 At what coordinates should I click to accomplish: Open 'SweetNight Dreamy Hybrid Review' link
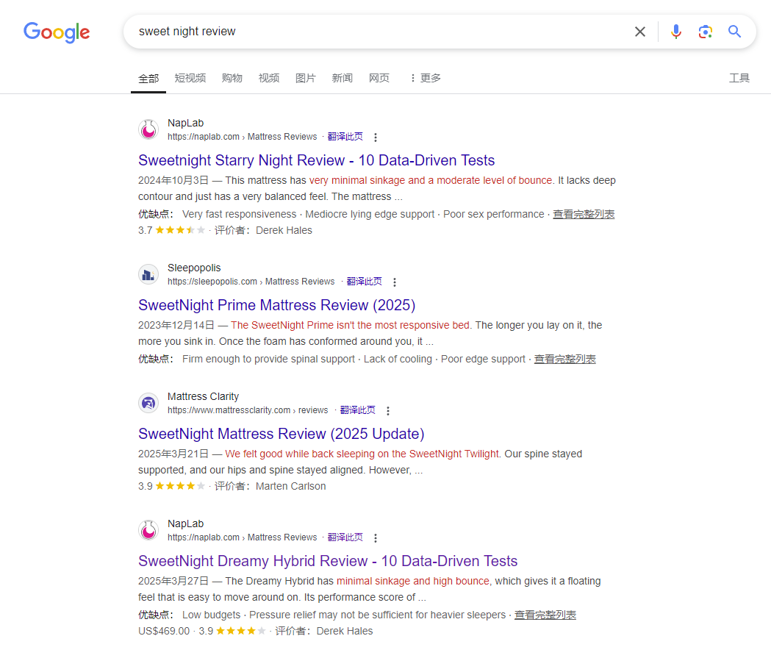click(x=328, y=561)
